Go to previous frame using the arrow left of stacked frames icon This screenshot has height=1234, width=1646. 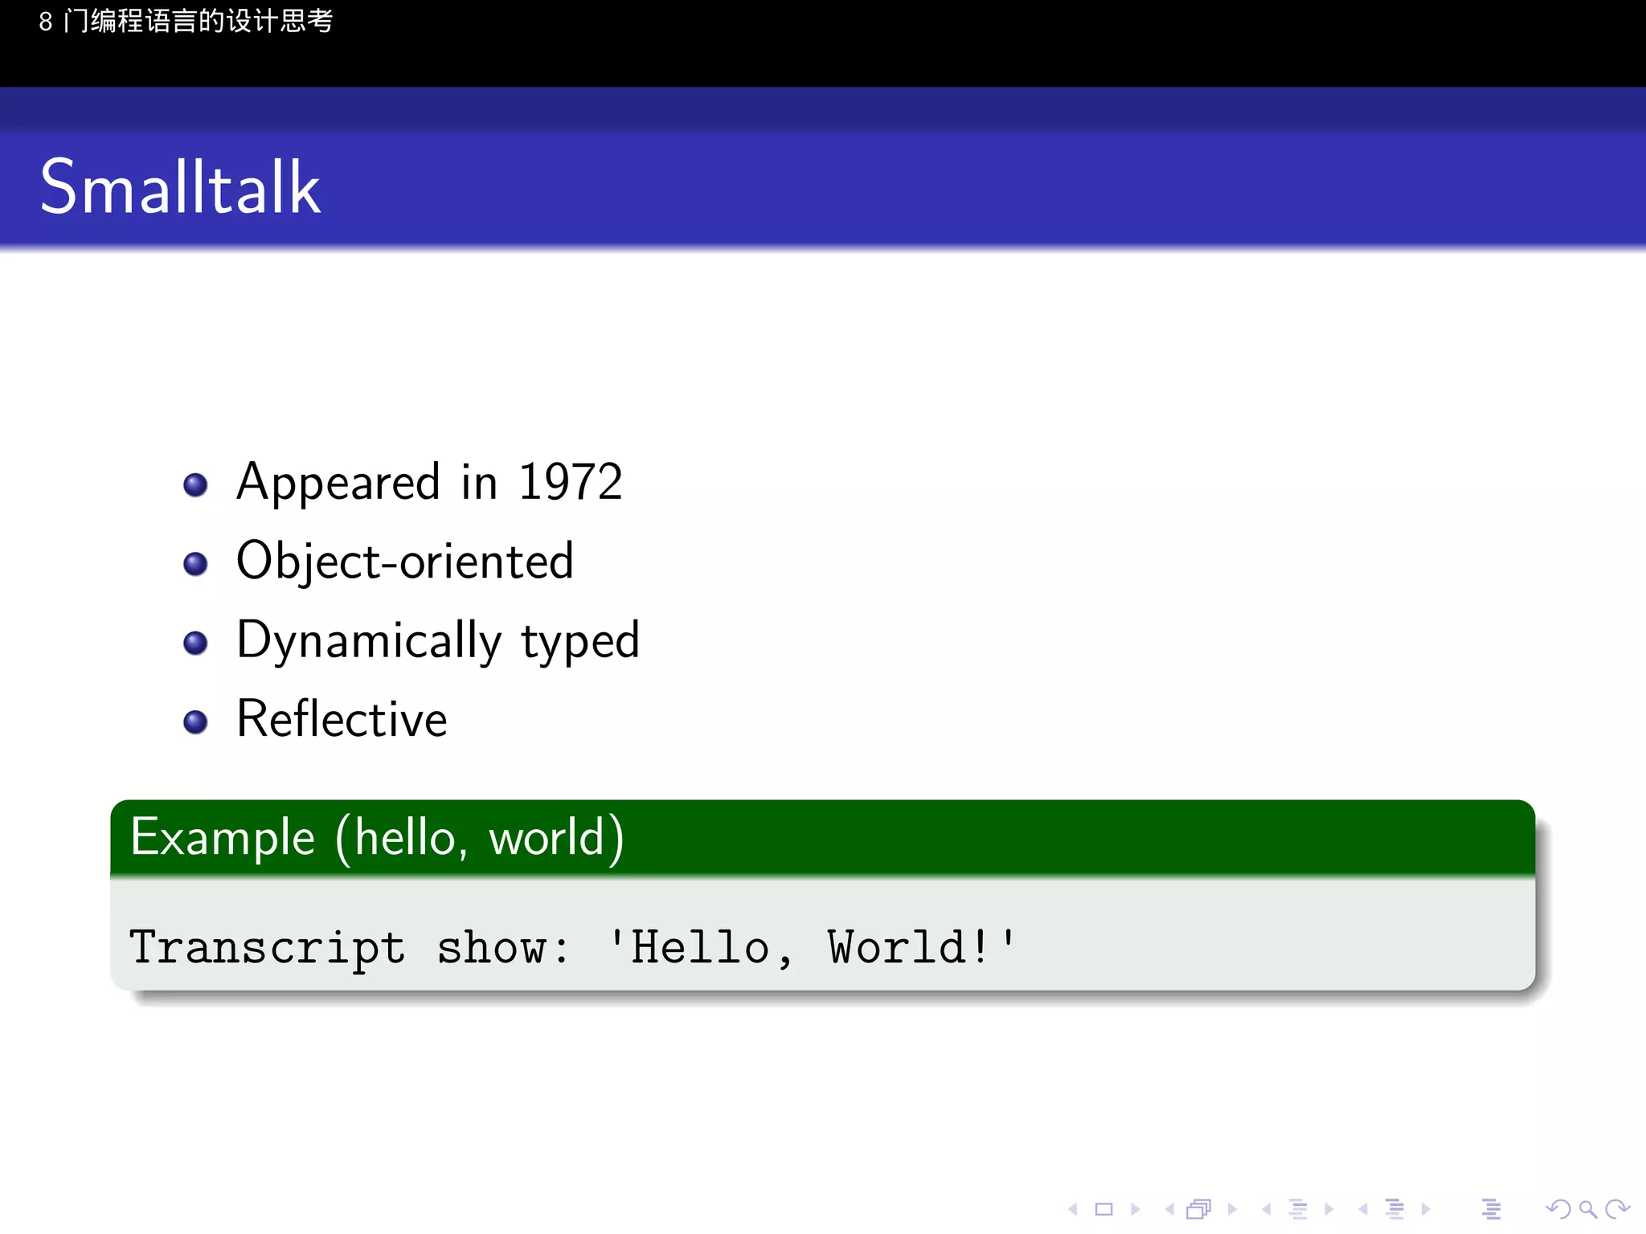[x=1169, y=1209]
